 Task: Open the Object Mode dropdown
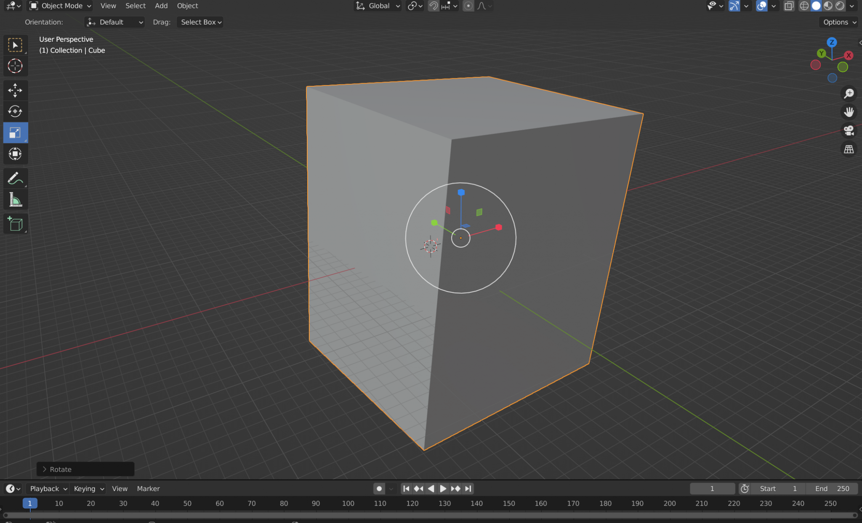59,5
